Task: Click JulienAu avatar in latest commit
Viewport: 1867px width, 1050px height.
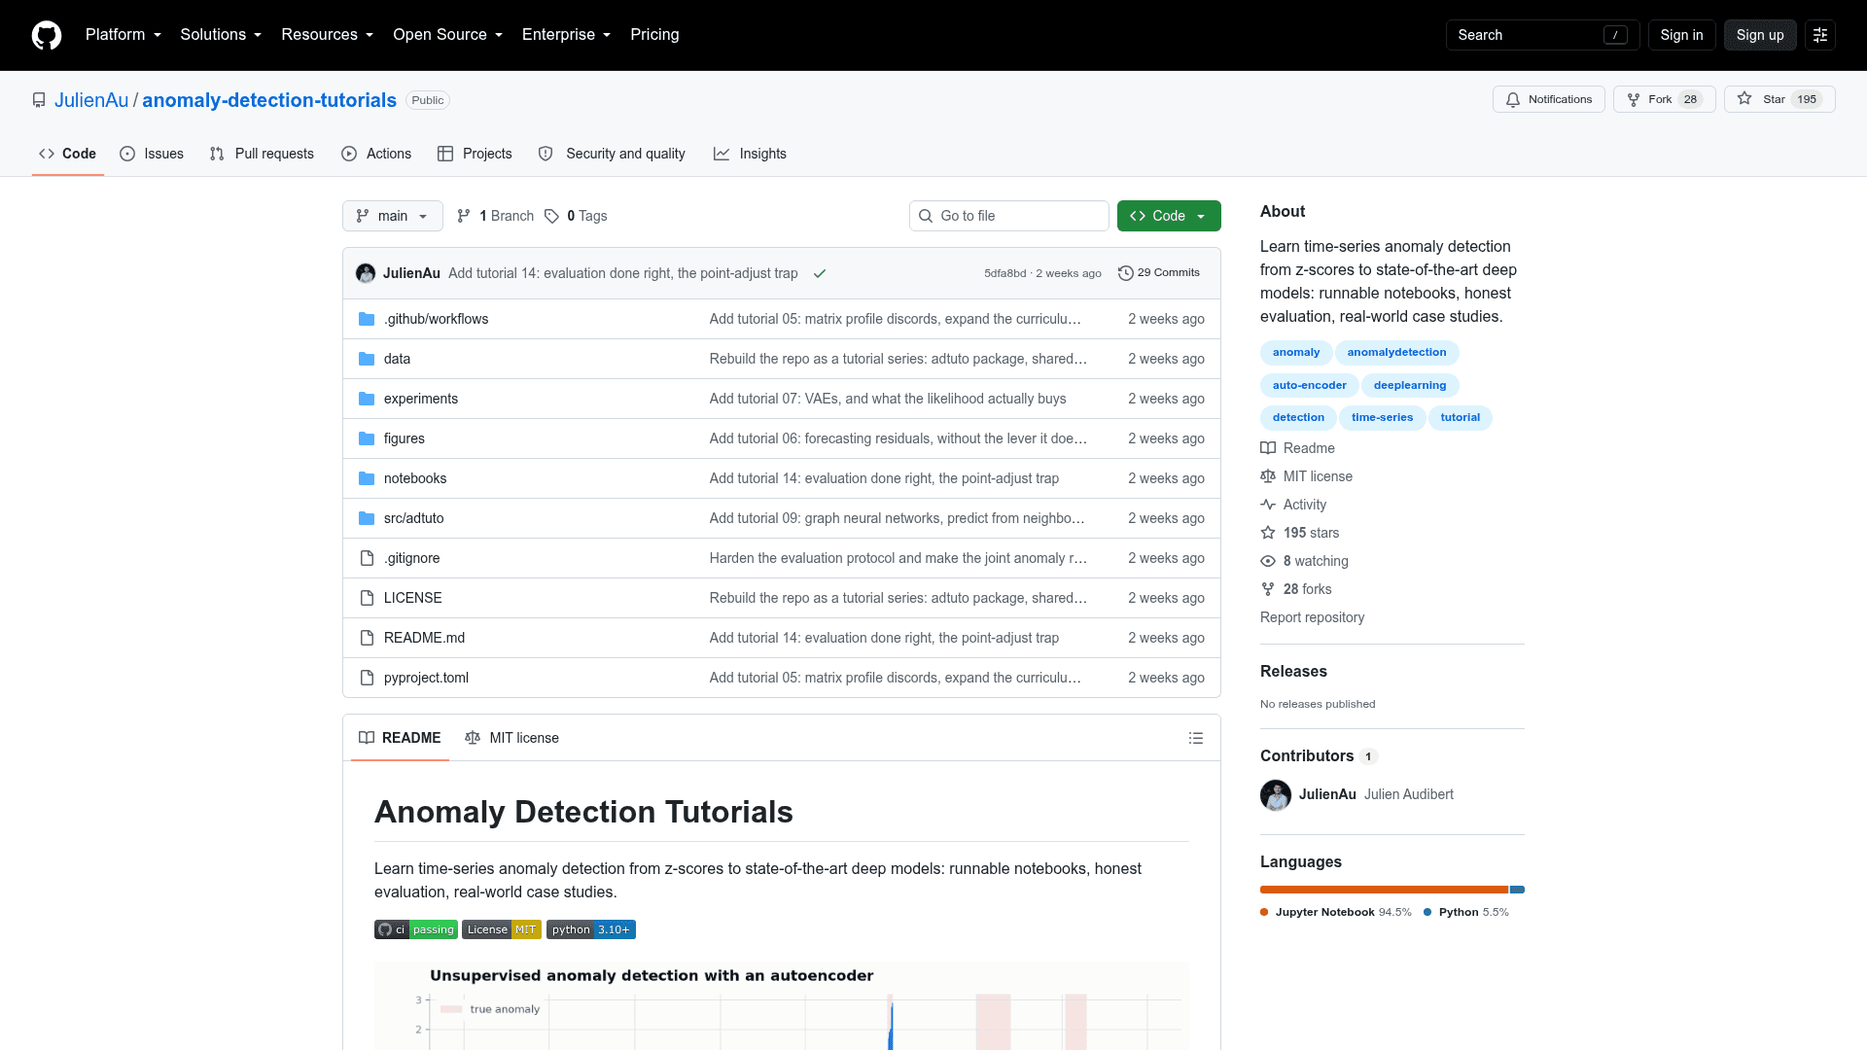Action: (x=366, y=273)
